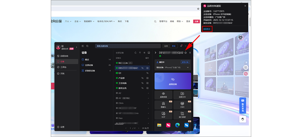Open the three-dot more menu in the device panel header
This screenshot has width=302, height=137.
(190, 53)
